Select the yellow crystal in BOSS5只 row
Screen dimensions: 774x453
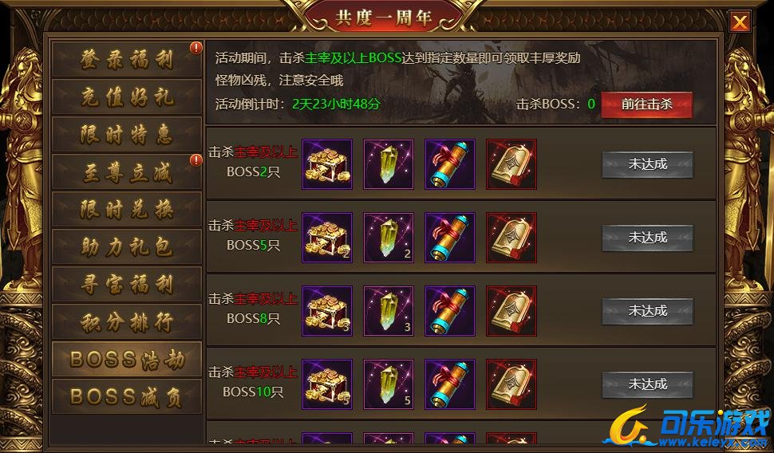coord(389,238)
